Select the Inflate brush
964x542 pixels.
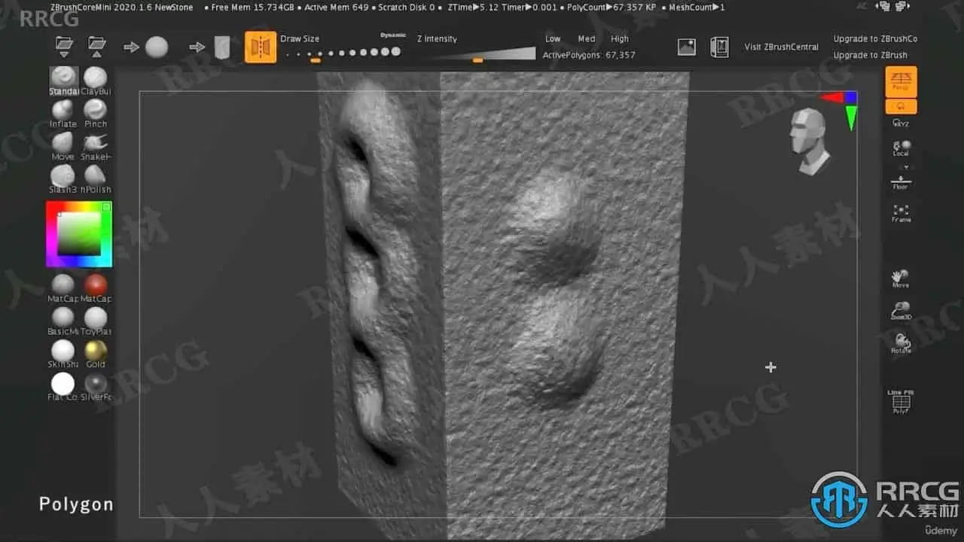(x=63, y=114)
